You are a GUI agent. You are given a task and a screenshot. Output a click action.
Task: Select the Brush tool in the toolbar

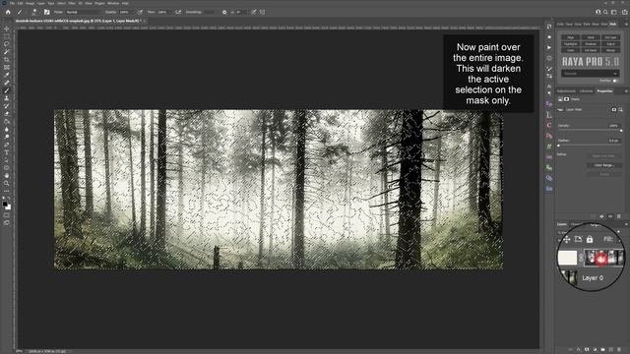point(7,90)
